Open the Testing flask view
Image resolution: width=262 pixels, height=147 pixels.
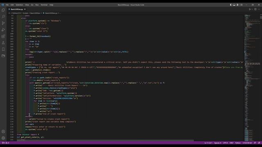point(3,43)
